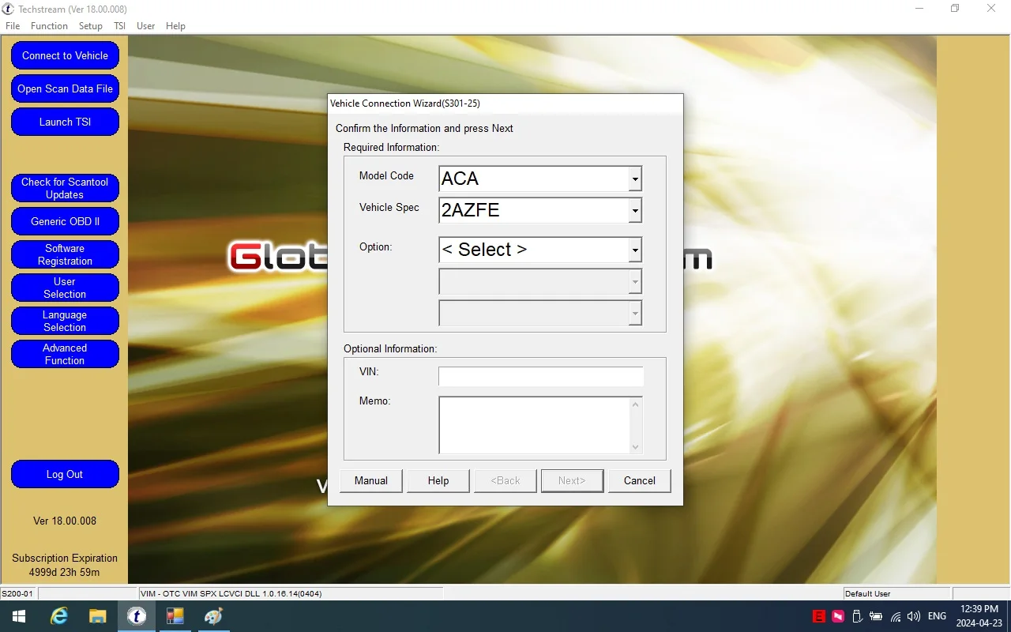Image resolution: width=1011 pixels, height=632 pixels.
Task: Click the second disabled Option dropdown
Action: (540, 281)
